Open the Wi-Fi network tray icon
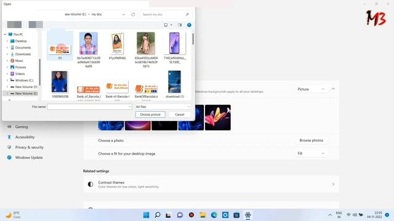This screenshot has height=221, width=394. coord(348,215)
